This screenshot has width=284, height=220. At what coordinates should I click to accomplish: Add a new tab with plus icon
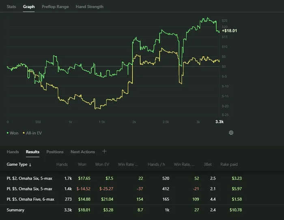tap(104, 151)
